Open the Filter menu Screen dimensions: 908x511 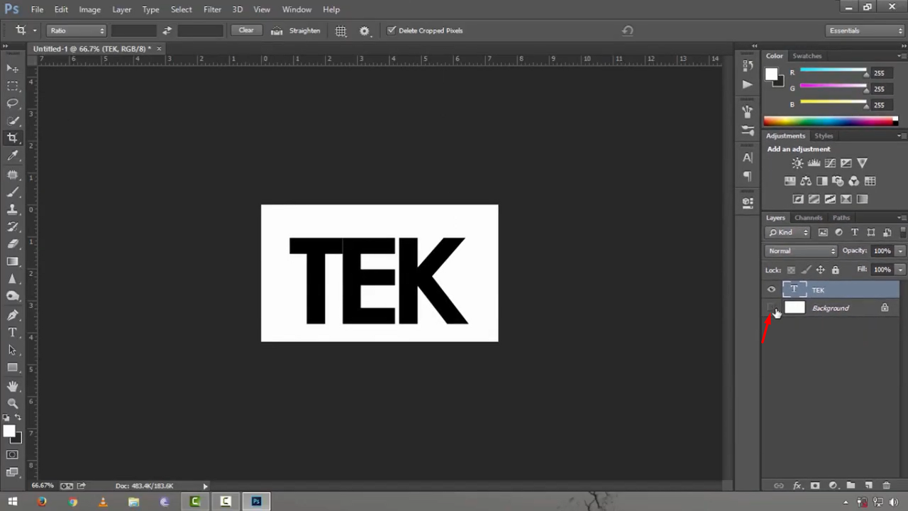(x=212, y=9)
